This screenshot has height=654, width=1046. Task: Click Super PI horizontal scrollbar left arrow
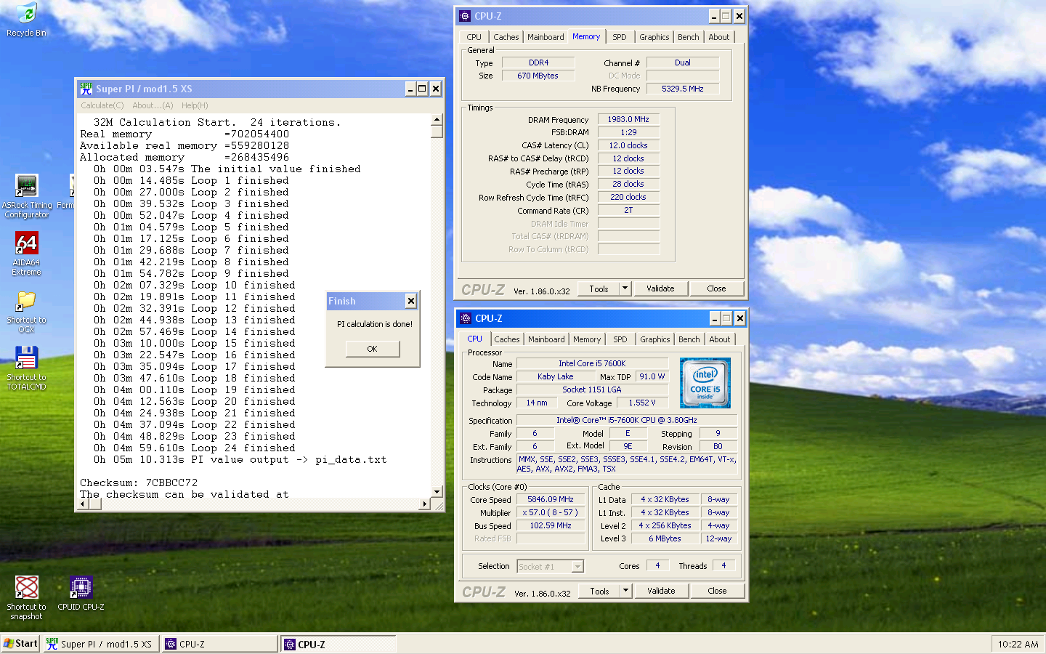pos(82,504)
